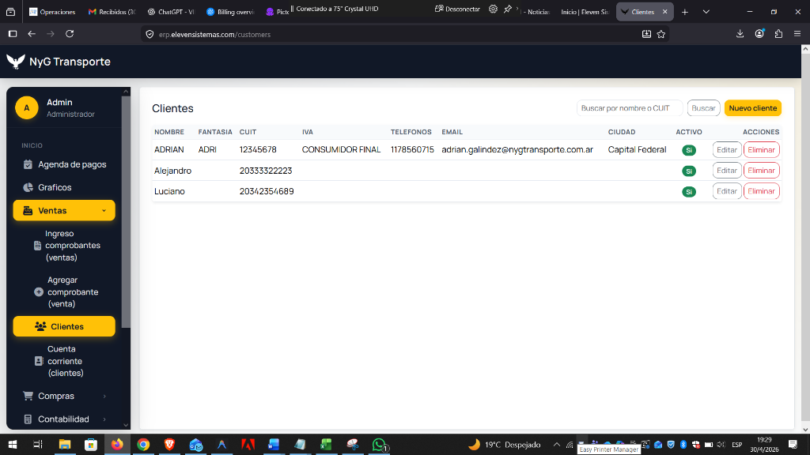Viewport: 810px width, 455px height.
Task: Switch to the ChatGPT browser tab
Action: (x=171, y=11)
